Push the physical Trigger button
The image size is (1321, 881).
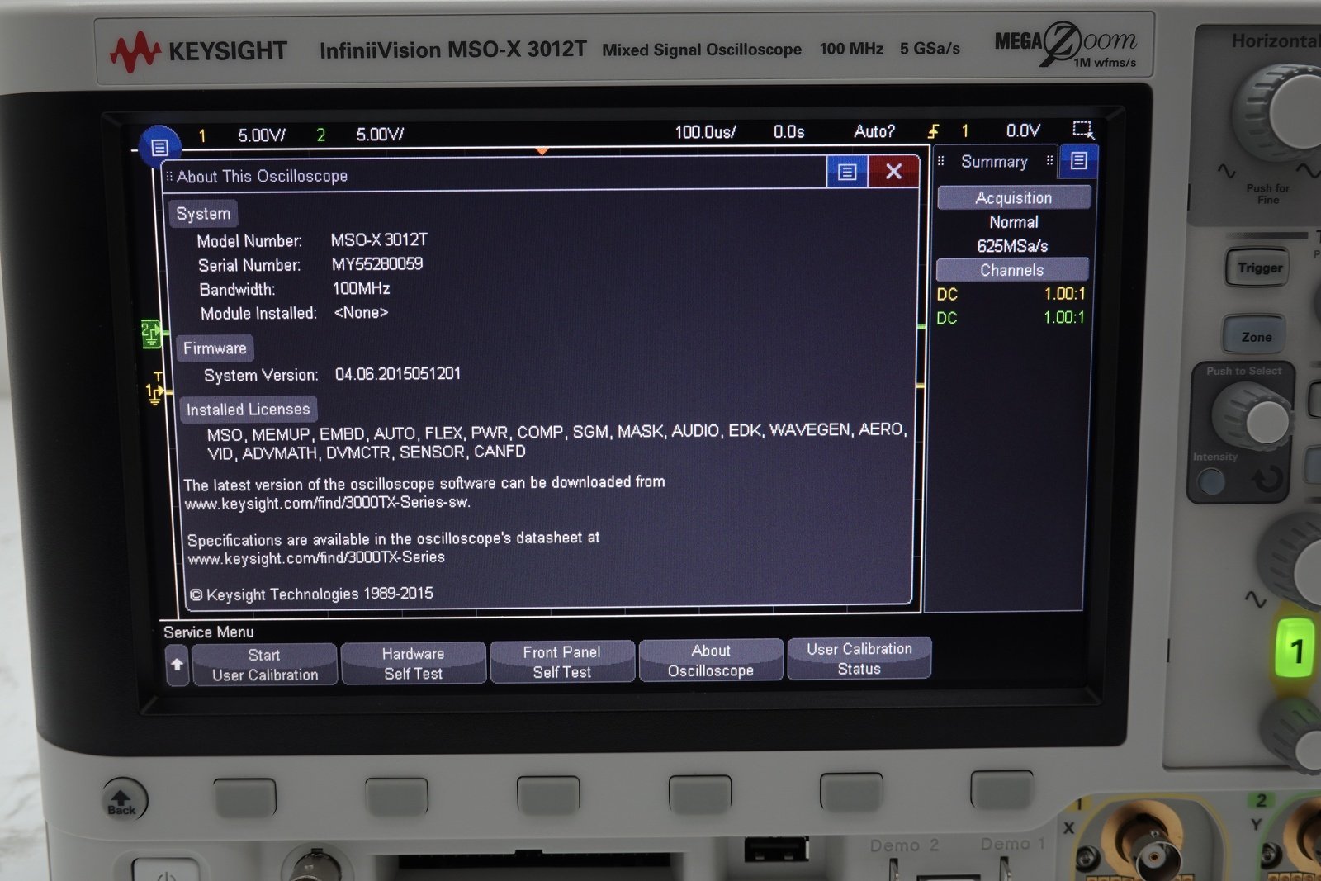[x=1259, y=268]
